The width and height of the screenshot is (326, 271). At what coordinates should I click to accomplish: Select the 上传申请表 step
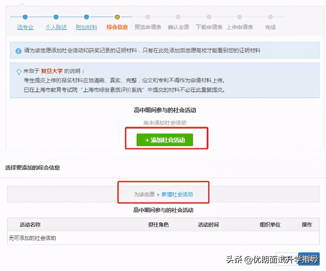click(x=240, y=27)
